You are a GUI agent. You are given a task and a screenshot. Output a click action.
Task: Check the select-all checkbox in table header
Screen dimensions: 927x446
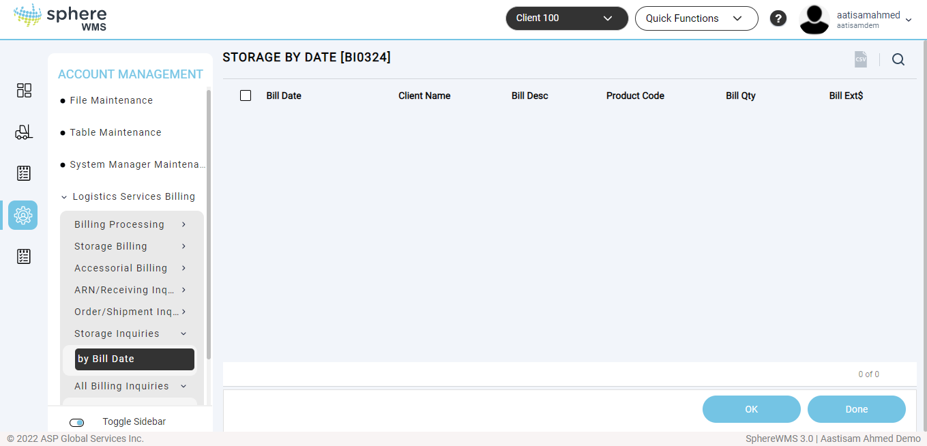click(246, 95)
